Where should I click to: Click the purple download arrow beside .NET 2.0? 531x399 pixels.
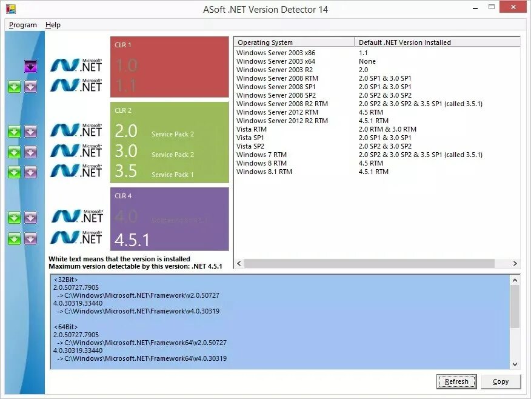pyautogui.click(x=30, y=132)
